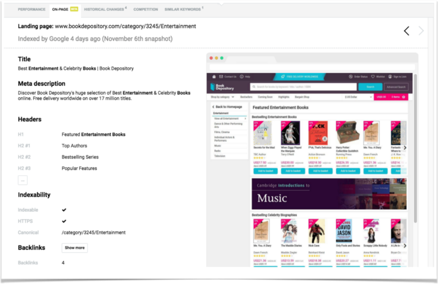Screen dimensions: 438x284
Task: Click the Free Delivery Worldwide banner
Action: click(299, 77)
